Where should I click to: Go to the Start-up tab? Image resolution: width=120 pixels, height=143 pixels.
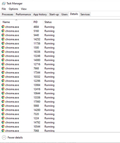(54, 14)
